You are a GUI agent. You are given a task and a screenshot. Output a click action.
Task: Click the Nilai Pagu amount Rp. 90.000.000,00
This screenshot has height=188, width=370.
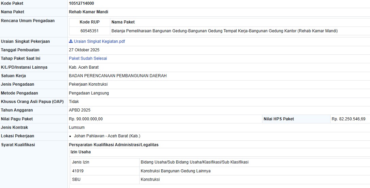[x=86, y=119]
